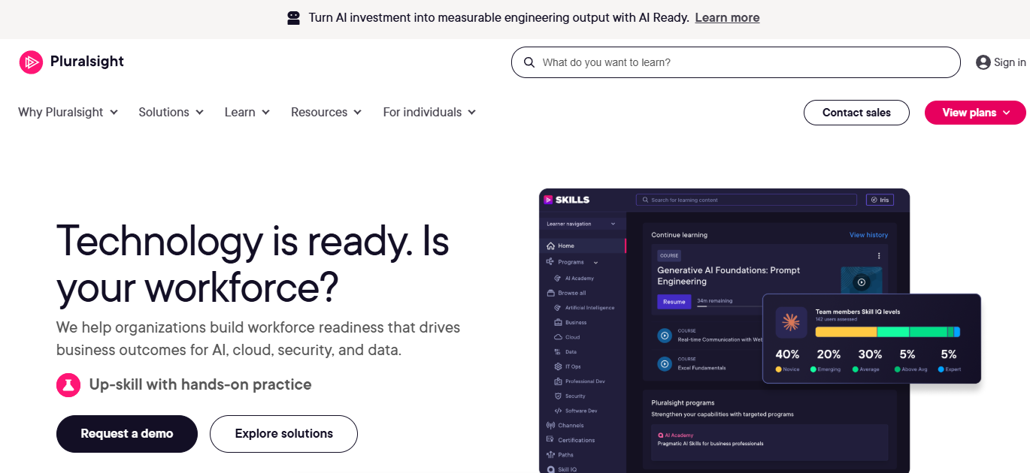Open the Learn menu
Viewport: 1030px width, 473px height.
pyautogui.click(x=247, y=112)
